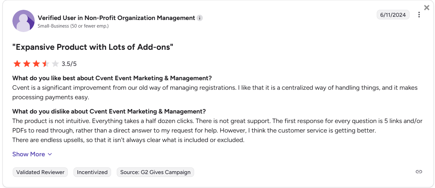The width and height of the screenshot is (435, 188).
Task: Click the "What do you dislike" question heading
Action: (109, 112)
